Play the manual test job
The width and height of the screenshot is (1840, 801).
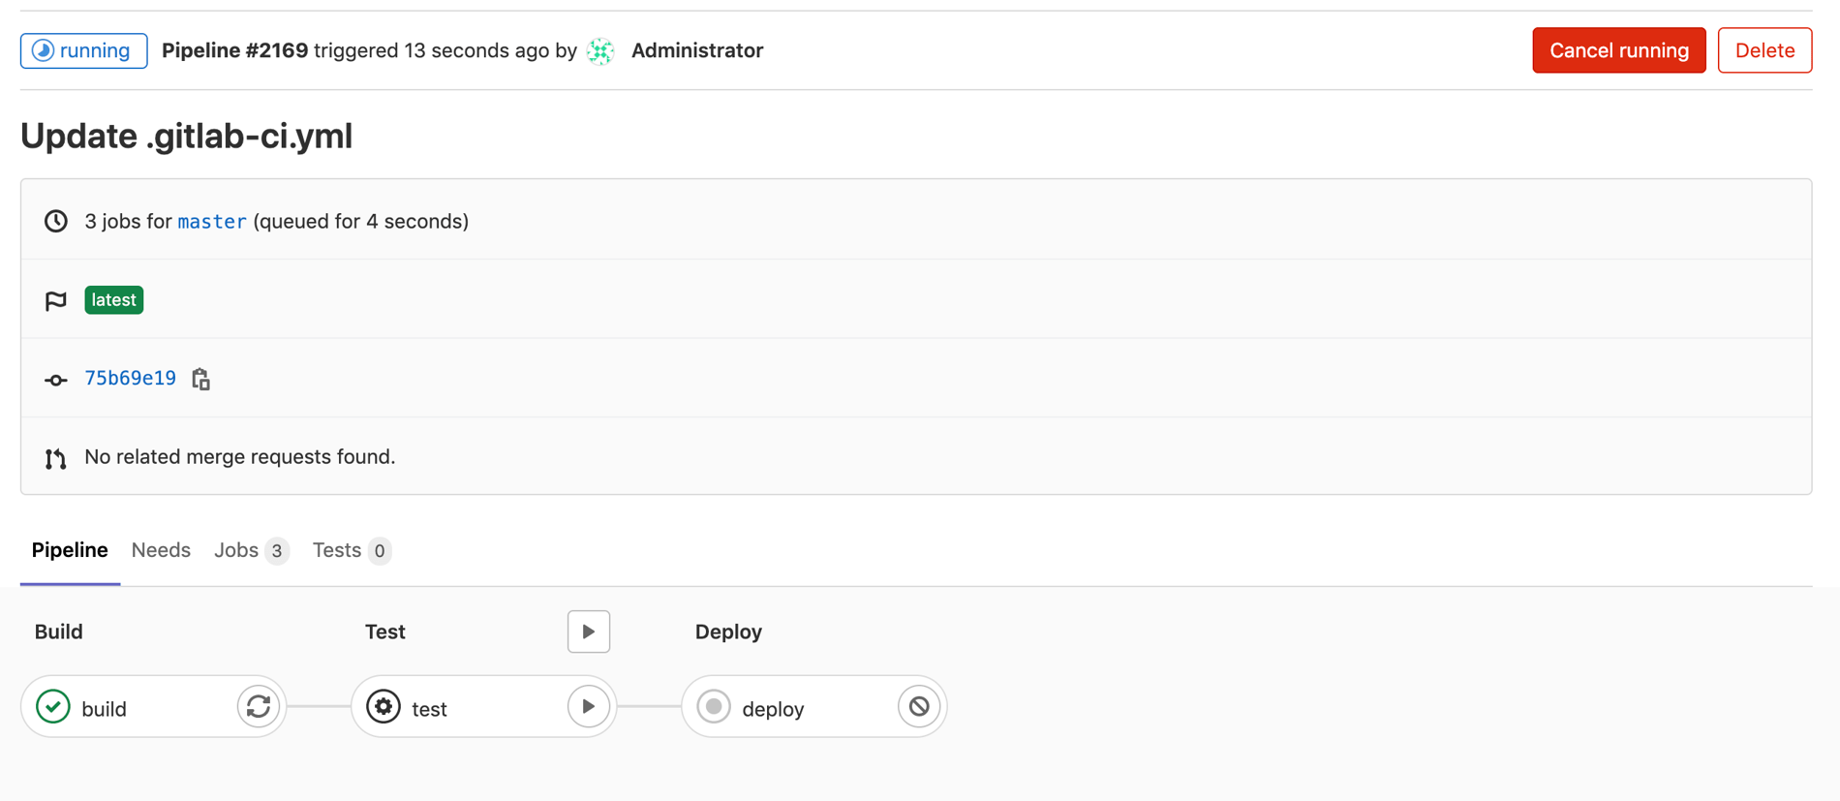(588, 707)
